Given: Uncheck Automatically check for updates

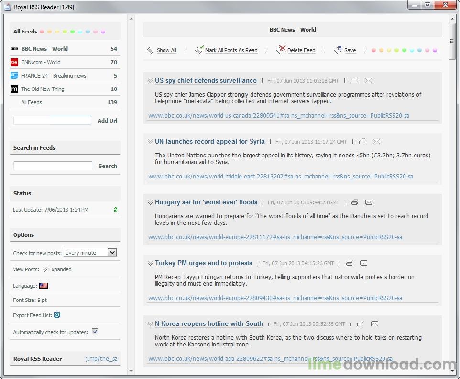Looking at the screenshot, I should tap(95, 332).
